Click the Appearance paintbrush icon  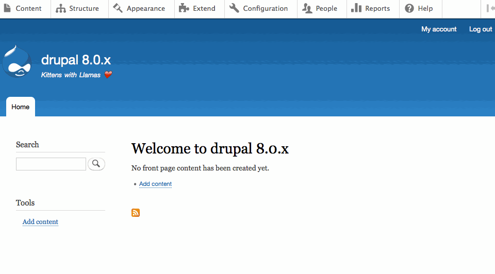coord(118,8)
